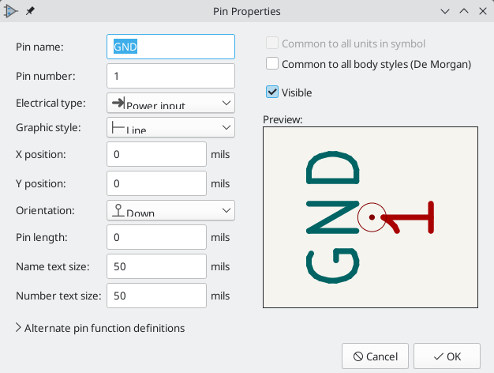Click the pin window icon in title bar
This screenshot has width=494, height=373.
coord(30,11)
